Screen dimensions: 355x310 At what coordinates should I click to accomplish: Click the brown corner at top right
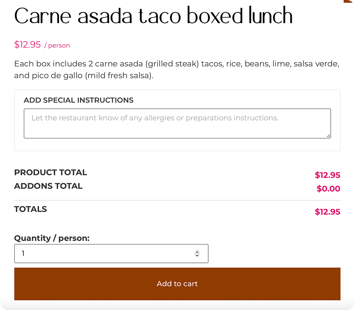[x=350, y=1]
